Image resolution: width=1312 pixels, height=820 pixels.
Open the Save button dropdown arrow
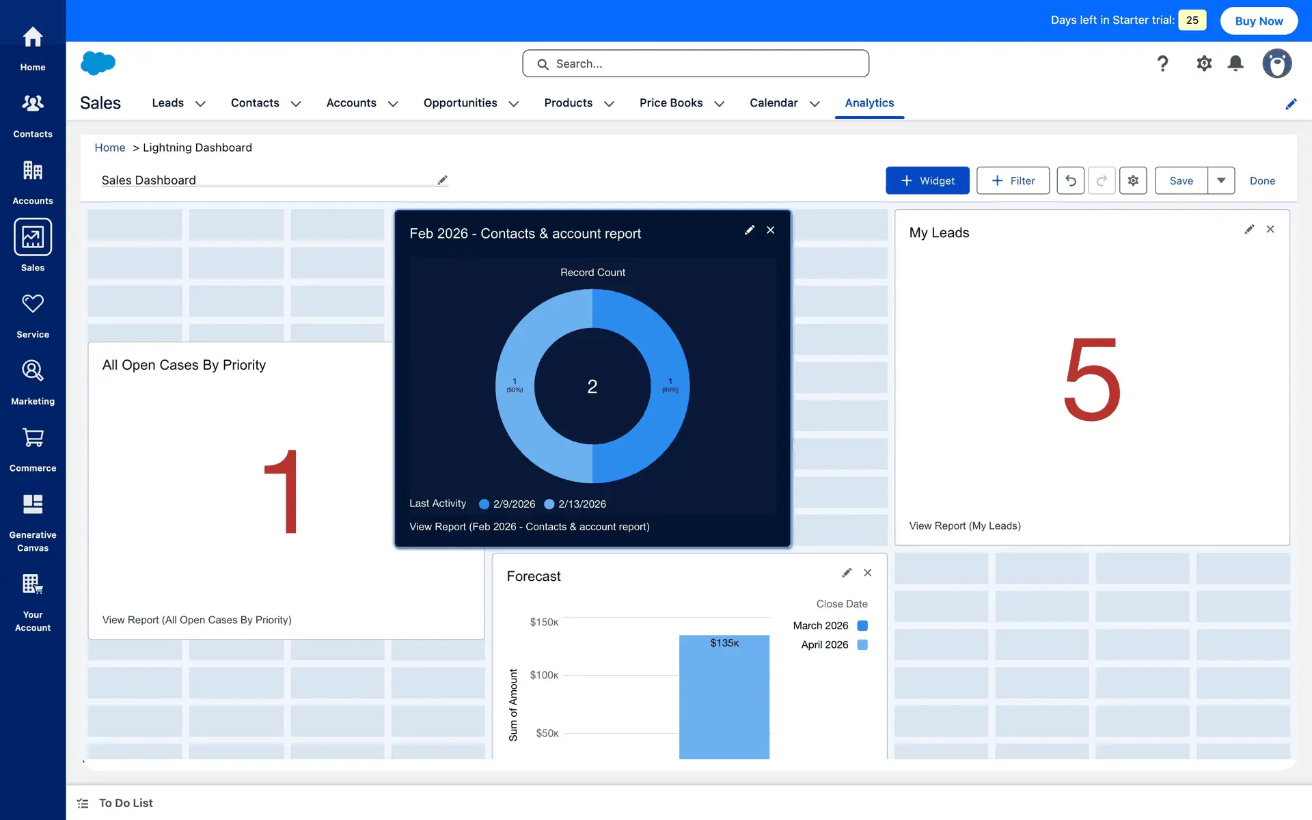click(1221, 180)
